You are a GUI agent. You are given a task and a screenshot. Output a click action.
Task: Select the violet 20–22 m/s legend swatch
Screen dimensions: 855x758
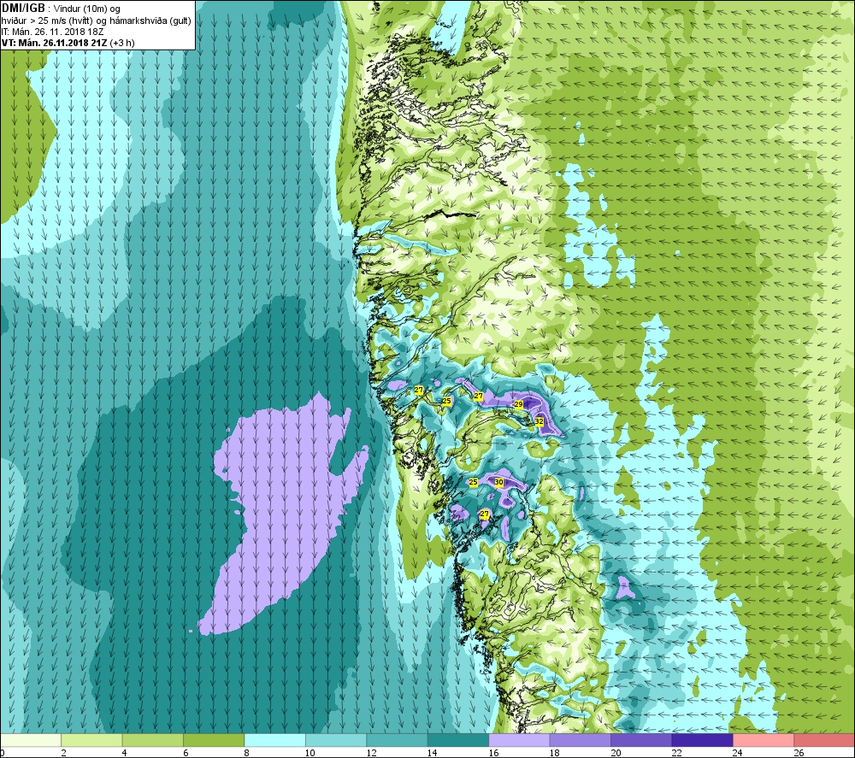pos(641,740)
